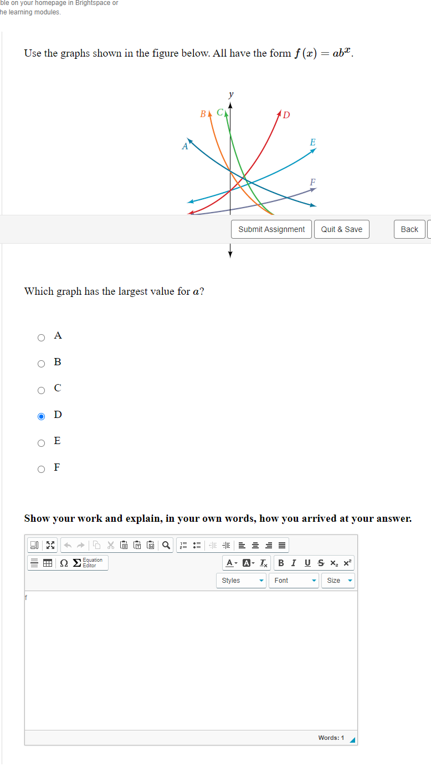Open the Font dropdown
The width and height of the screenshot is (431, 766).
294,580
